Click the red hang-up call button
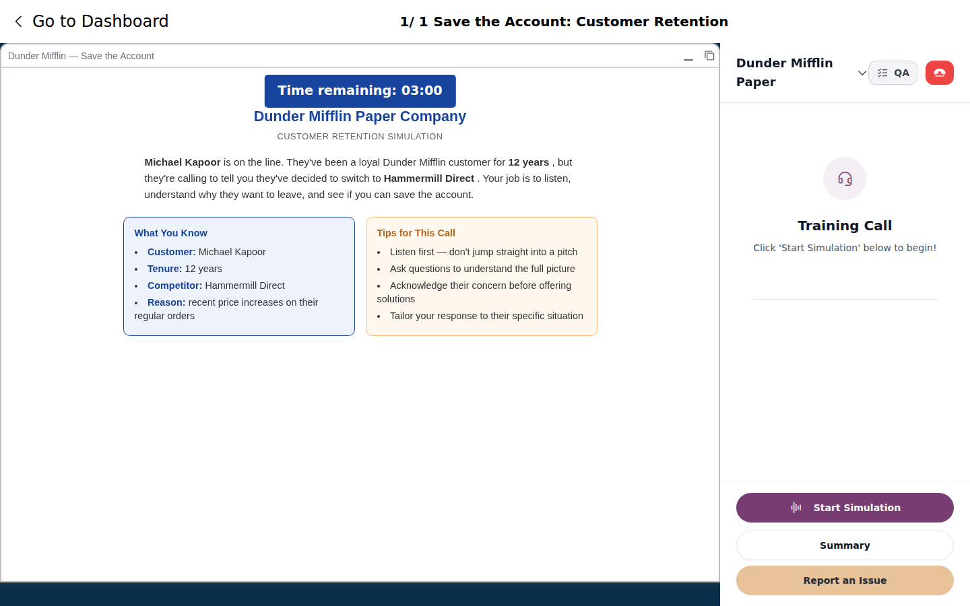The height and width of the screenshot is (606, 970). 939,73
